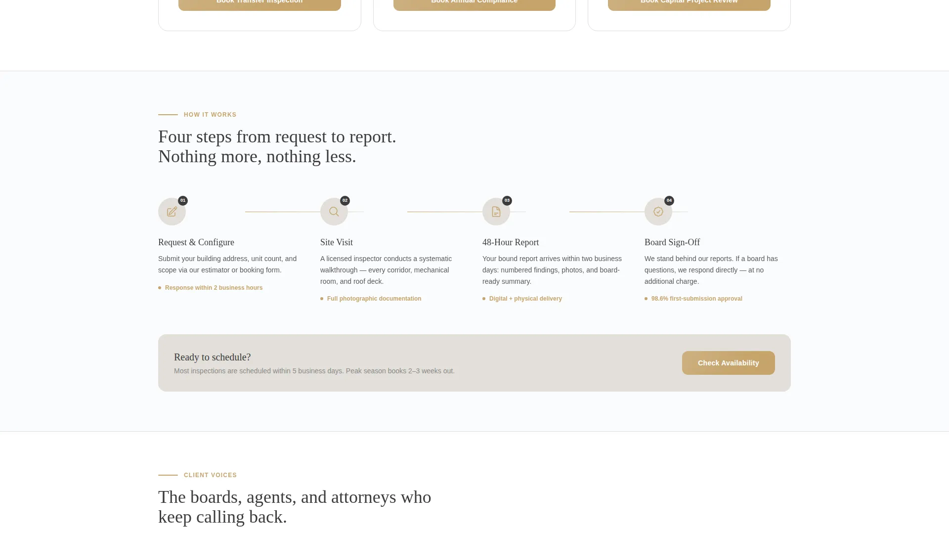The width and height of the screenshot is (949, 534).
Task: Click the 'Four steps from request to report' heading
Action: tap(277, 146)
